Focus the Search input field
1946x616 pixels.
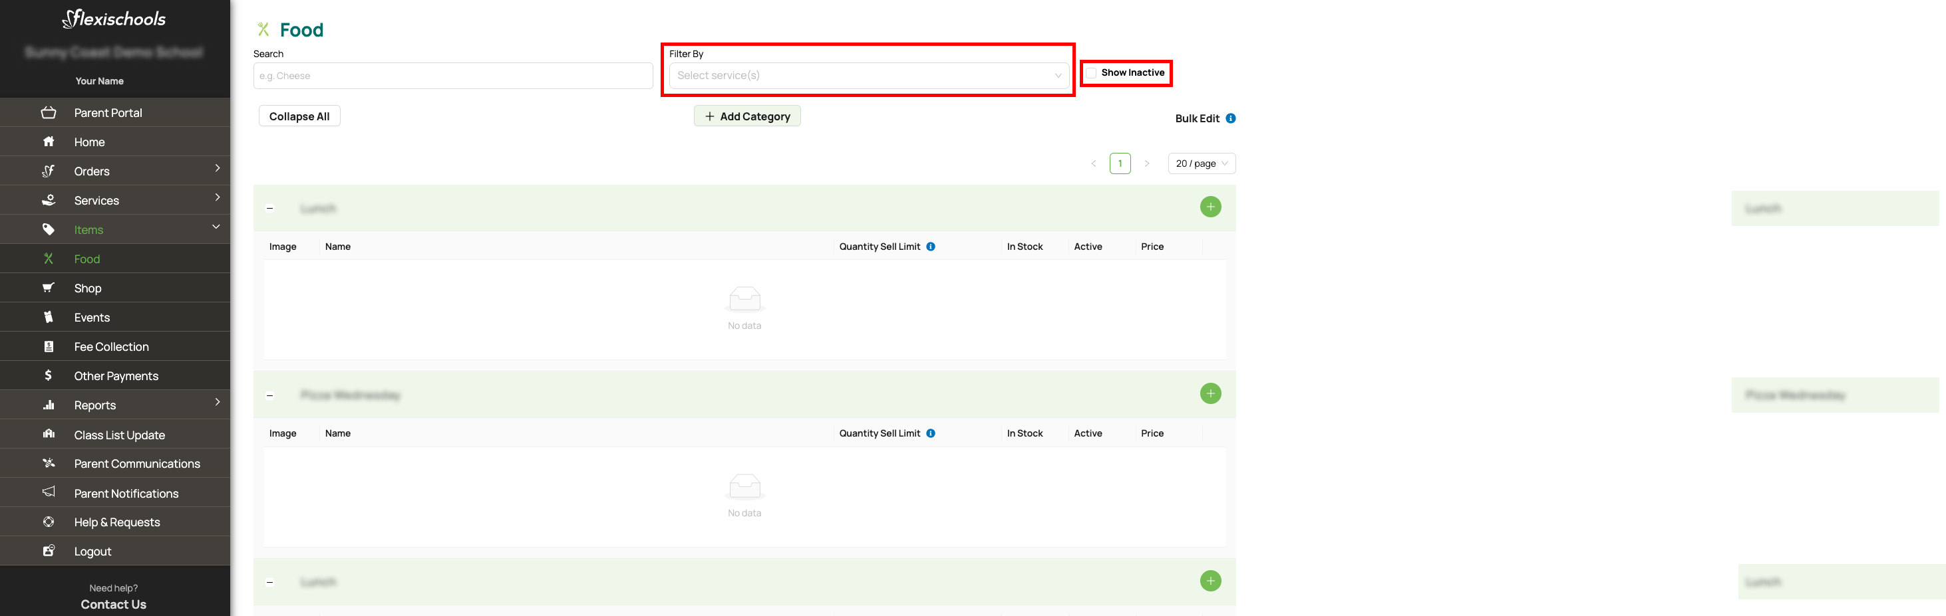tap(452, 76)
